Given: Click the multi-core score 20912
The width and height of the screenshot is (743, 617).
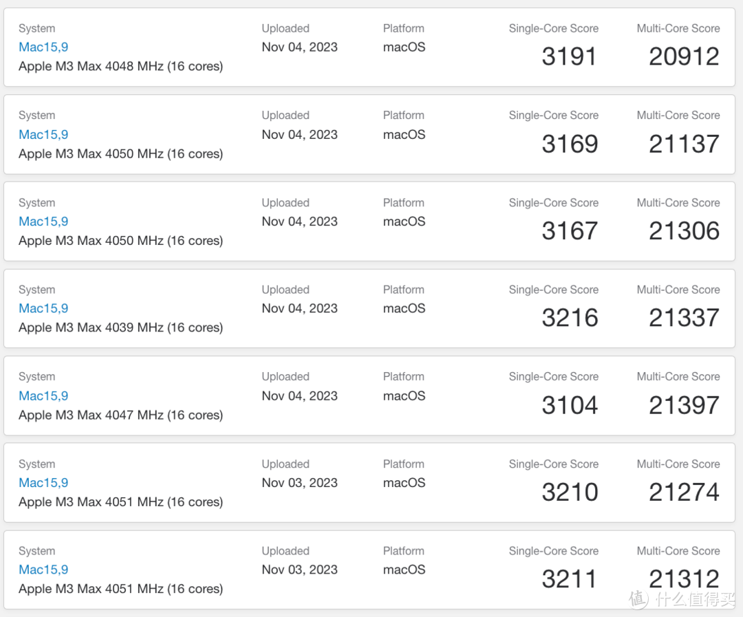Looking at the screenshot, I should point(685,56).
